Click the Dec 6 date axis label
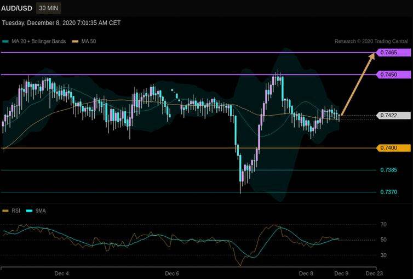The image size is (413, 279). pos(172,274)
